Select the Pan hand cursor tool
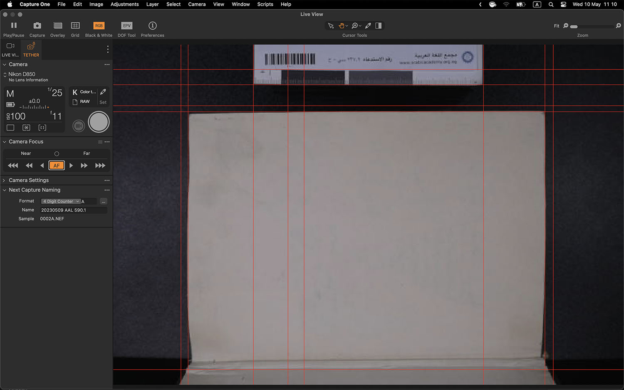The image size is (624, 390). point(342,26)
